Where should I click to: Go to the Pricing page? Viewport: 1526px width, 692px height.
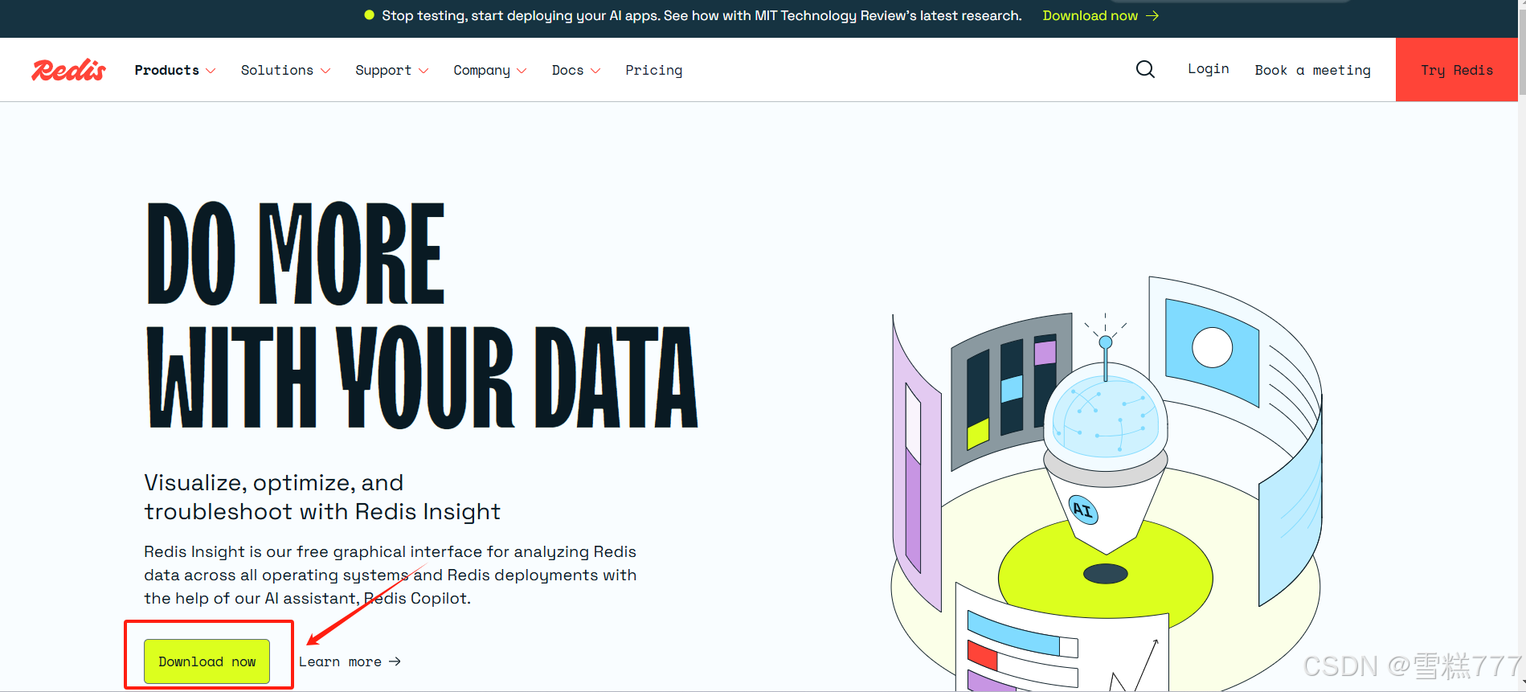654,70
